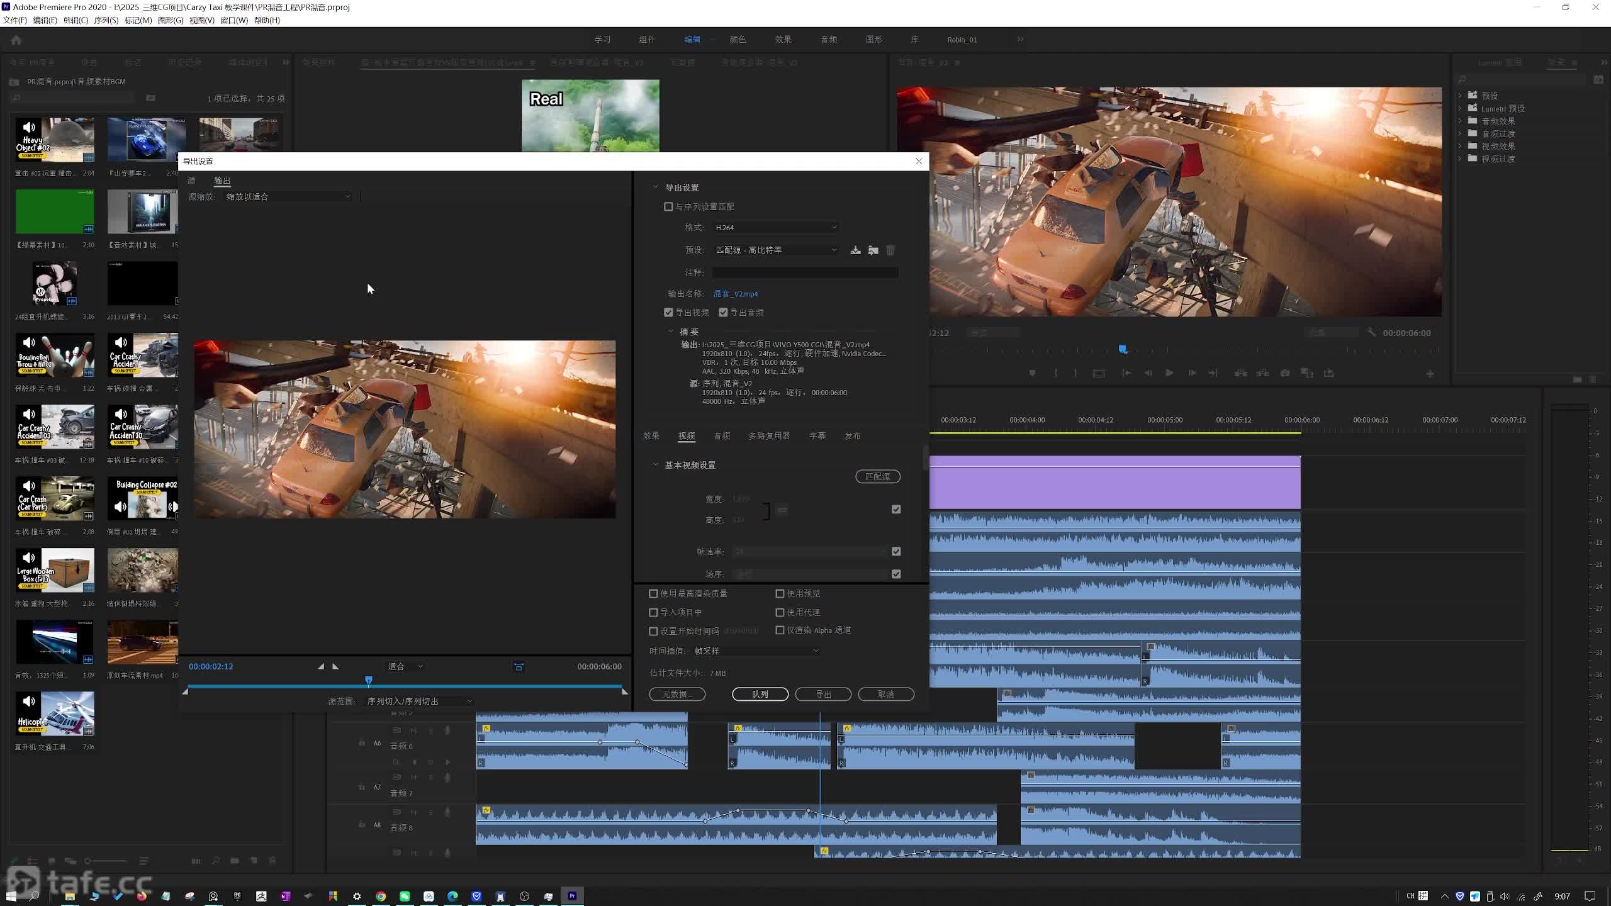Switch to the audio tab in export settings
The image size is (1611, 906).
pyautogui.click(x=721, y=436)
